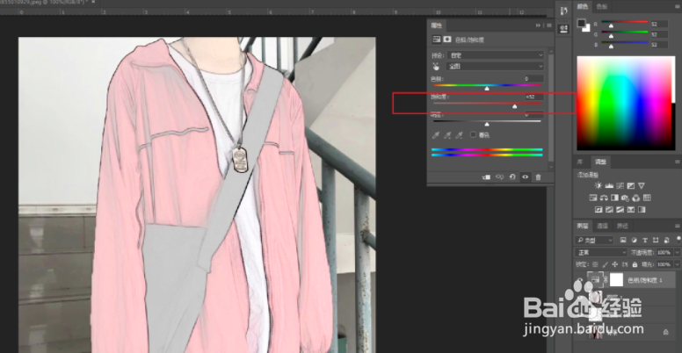The height and width of the screenshot is (353, 682).
Task: Click the reset adjustment icon in Properties
Action: [512, 176]
